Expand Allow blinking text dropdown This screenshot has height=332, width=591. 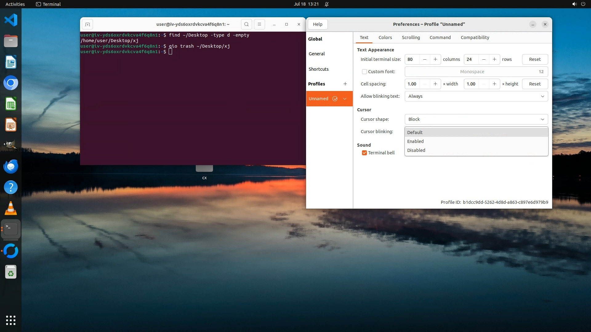(x=476, y=96)
